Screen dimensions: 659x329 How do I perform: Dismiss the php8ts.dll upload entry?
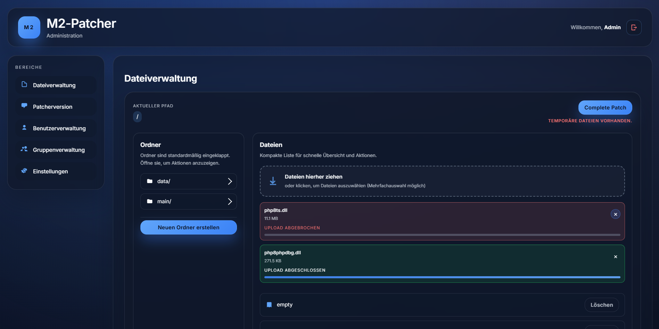tap(616, 214)
